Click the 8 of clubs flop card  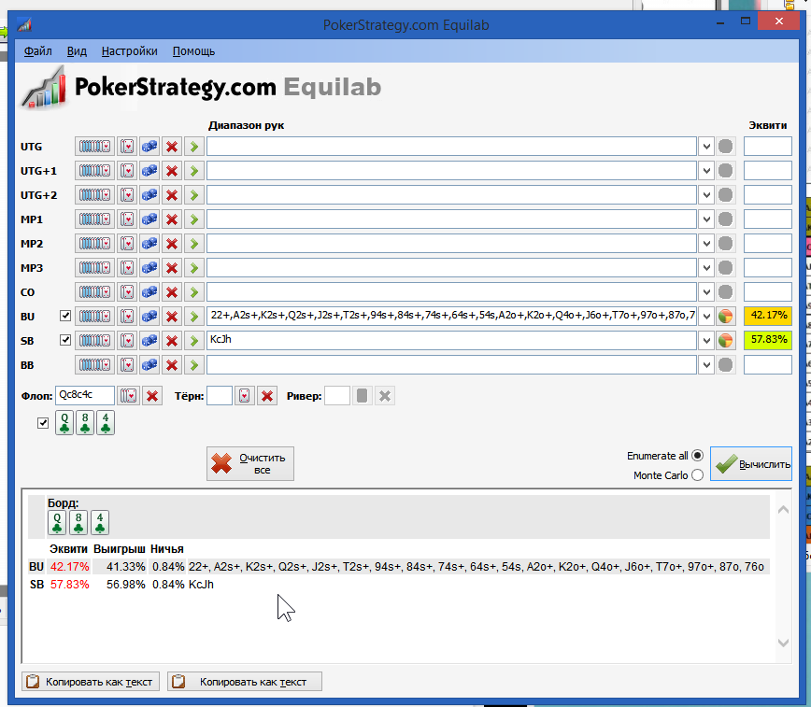(85, 423)
